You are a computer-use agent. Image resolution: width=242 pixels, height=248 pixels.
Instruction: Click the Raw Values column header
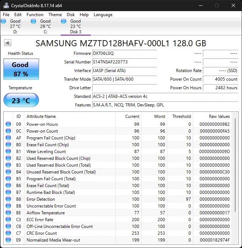[x=212, y=116]
